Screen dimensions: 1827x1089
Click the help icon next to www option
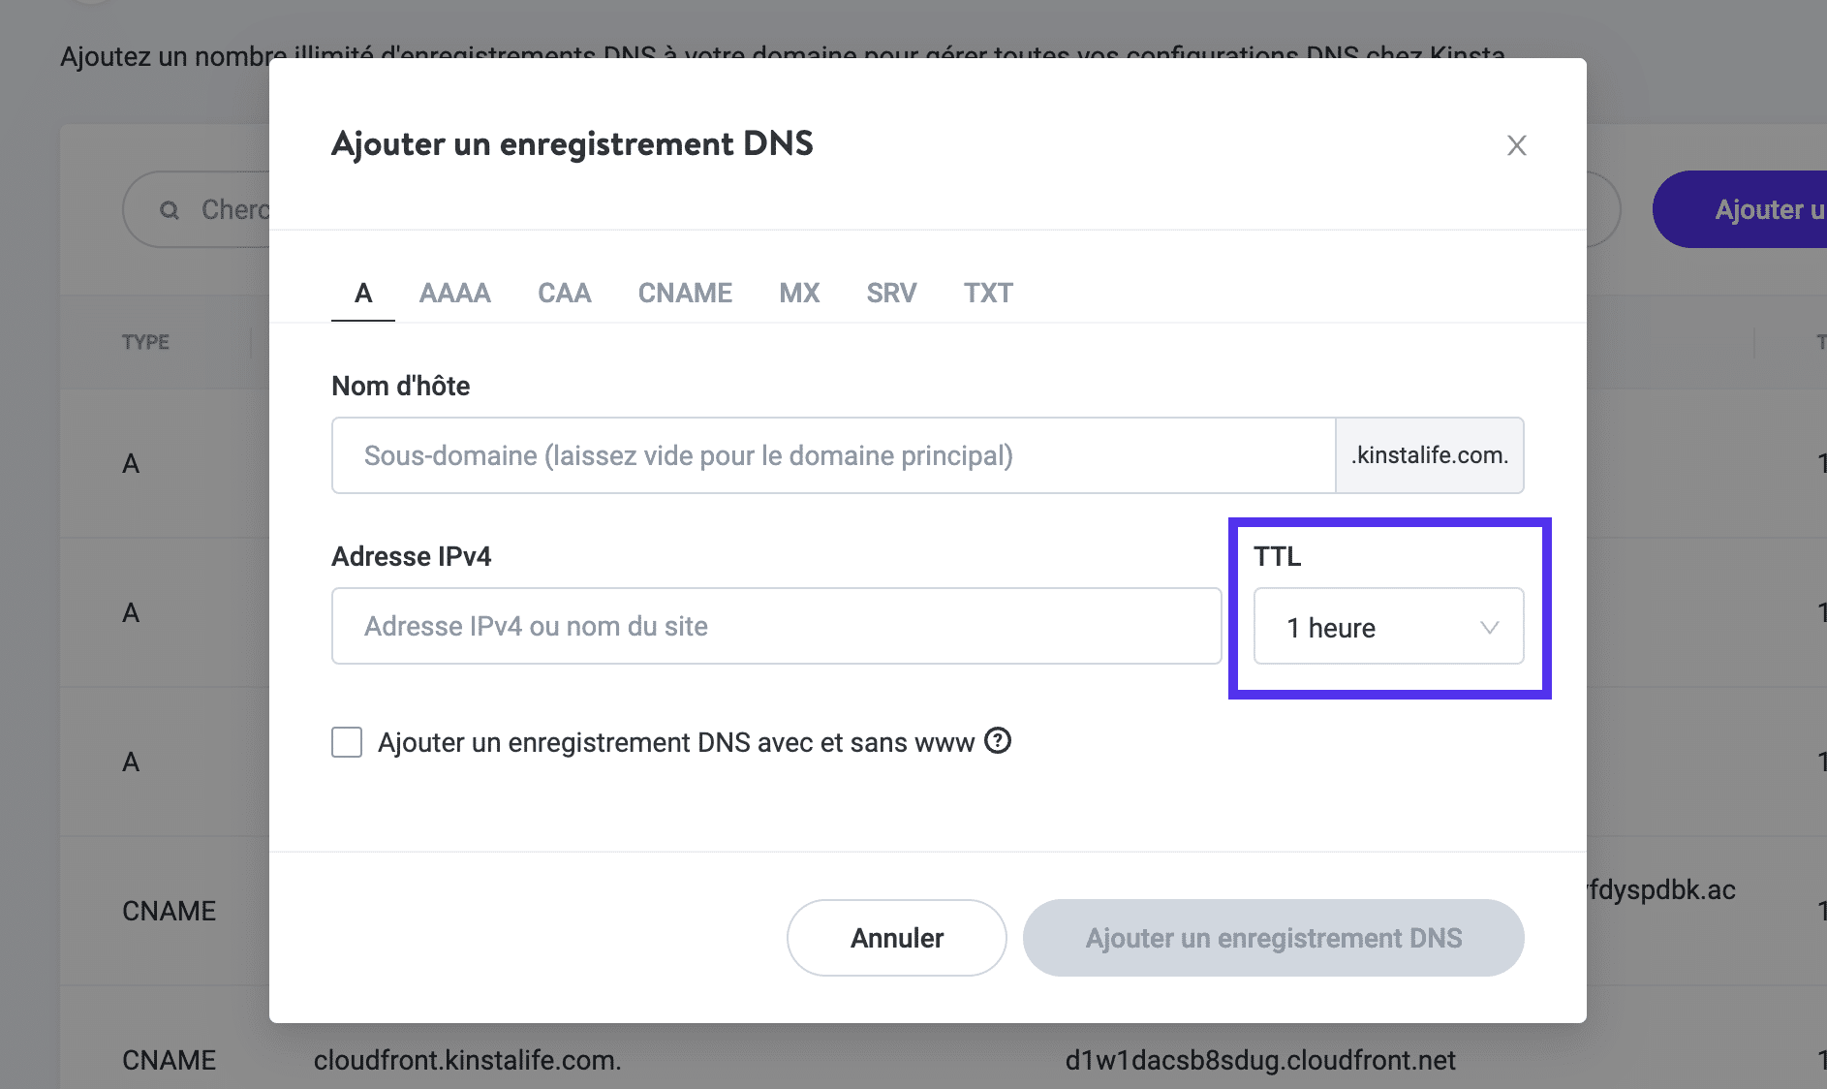(x=1000, y=742)
